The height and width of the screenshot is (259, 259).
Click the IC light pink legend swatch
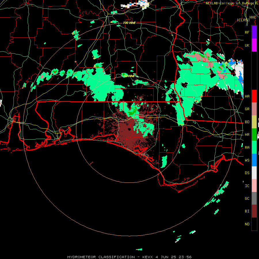(x=254, y=186)
